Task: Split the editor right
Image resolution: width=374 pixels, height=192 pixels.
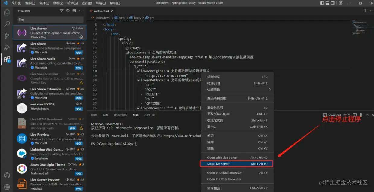Action: [366, 11]
